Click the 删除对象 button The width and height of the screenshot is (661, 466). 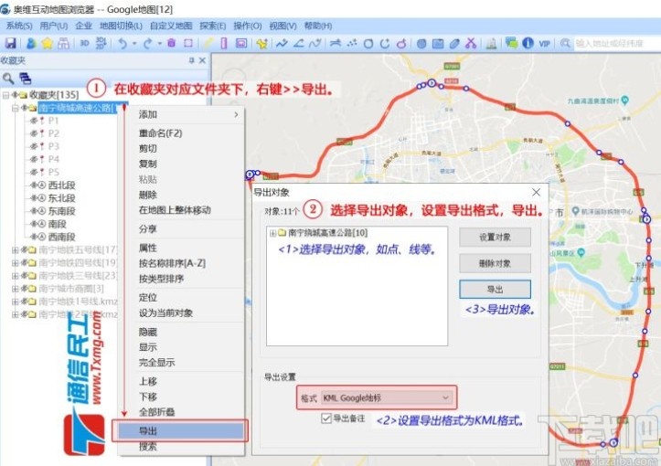[x=495, y=263]
